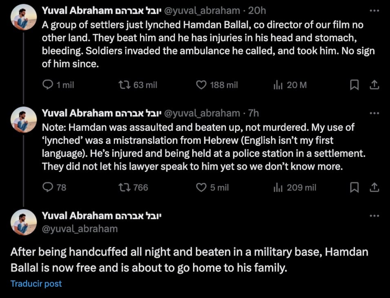Click the Traducir post link

click(x=36, y=284)
